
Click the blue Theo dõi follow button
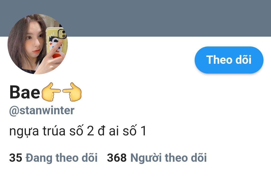(229, 60)
